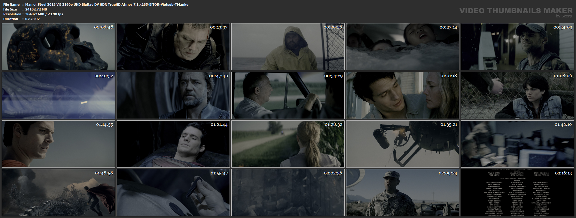The width and height of the screenshot is (576, 218).
Task: Open the thumbnail stamped 00:47:40
Action: click(x=173, y=95)
